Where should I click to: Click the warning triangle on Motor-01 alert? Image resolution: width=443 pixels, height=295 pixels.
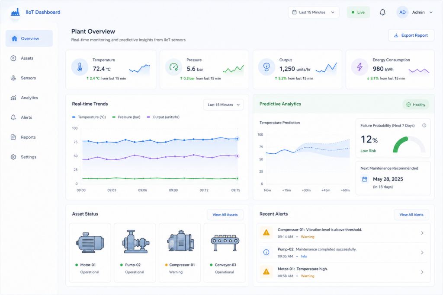pos(266,272)
